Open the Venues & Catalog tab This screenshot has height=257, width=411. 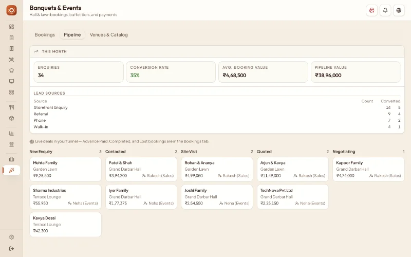tap(109, 34)
